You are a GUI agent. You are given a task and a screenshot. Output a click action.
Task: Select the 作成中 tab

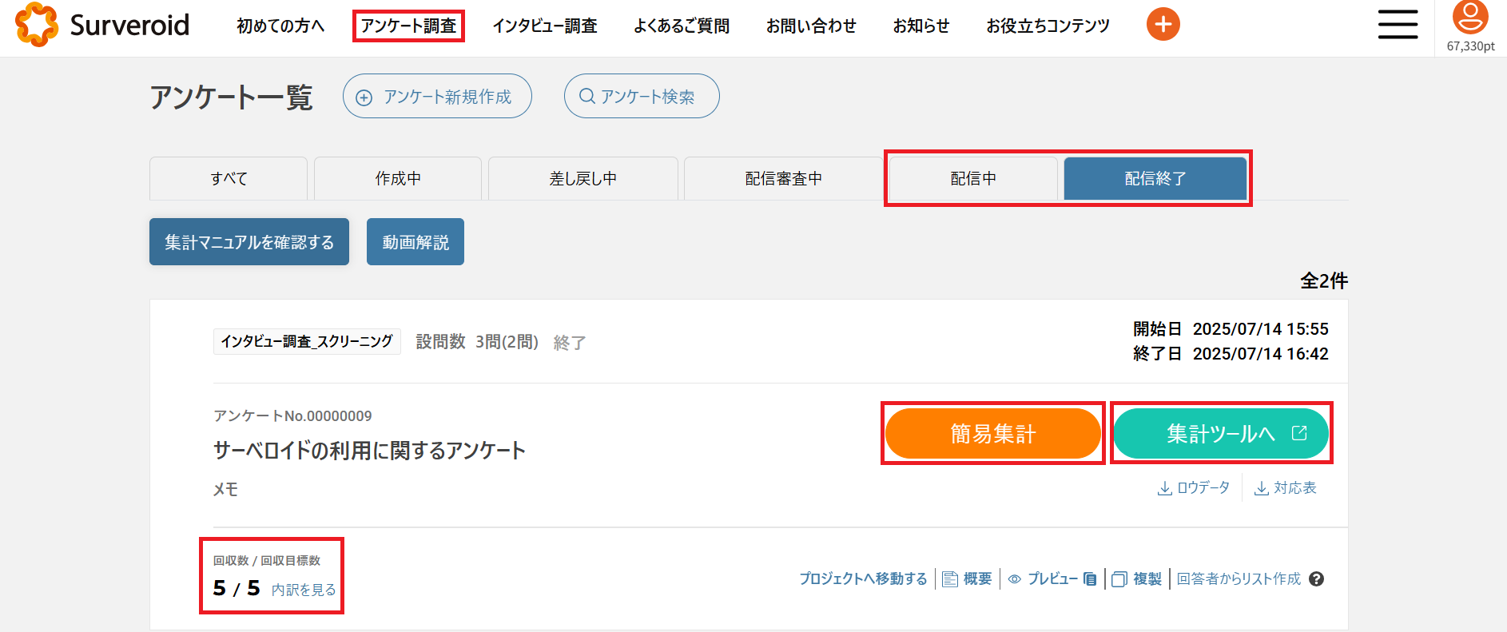coord(398,179)
